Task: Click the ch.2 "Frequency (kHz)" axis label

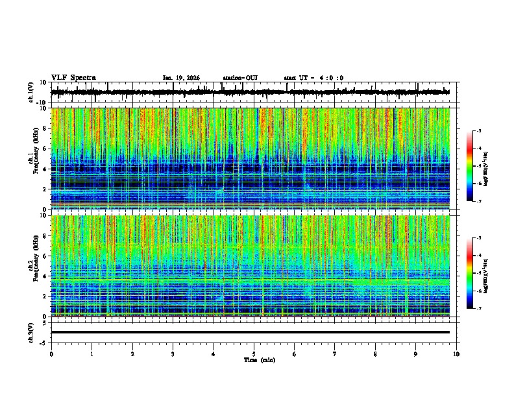Action: 36,258
